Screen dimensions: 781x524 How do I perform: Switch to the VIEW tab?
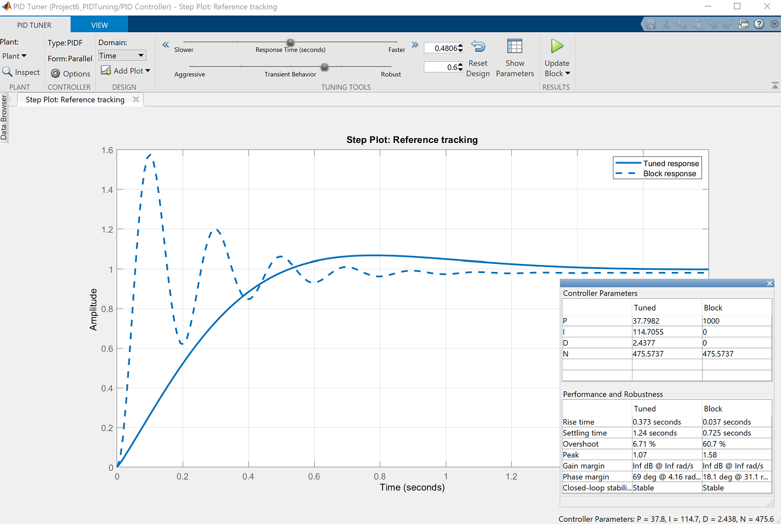(99, 25)
